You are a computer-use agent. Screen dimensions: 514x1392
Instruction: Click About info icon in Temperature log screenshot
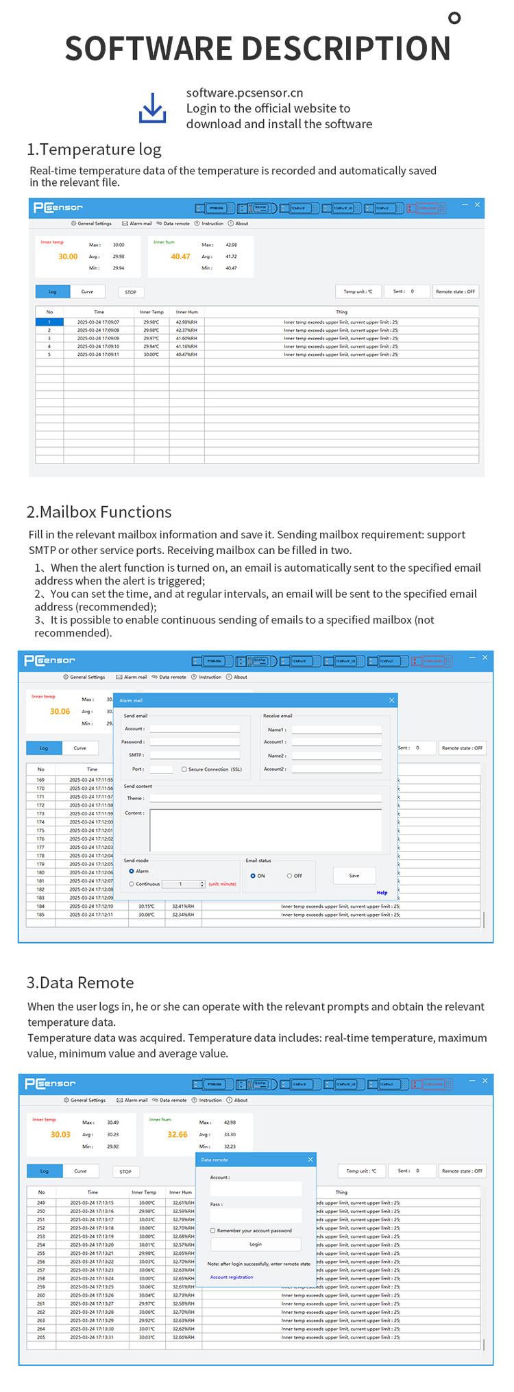231,224
